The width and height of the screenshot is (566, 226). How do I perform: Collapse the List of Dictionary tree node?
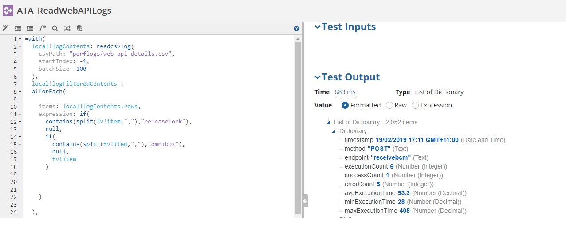point(329,123)
